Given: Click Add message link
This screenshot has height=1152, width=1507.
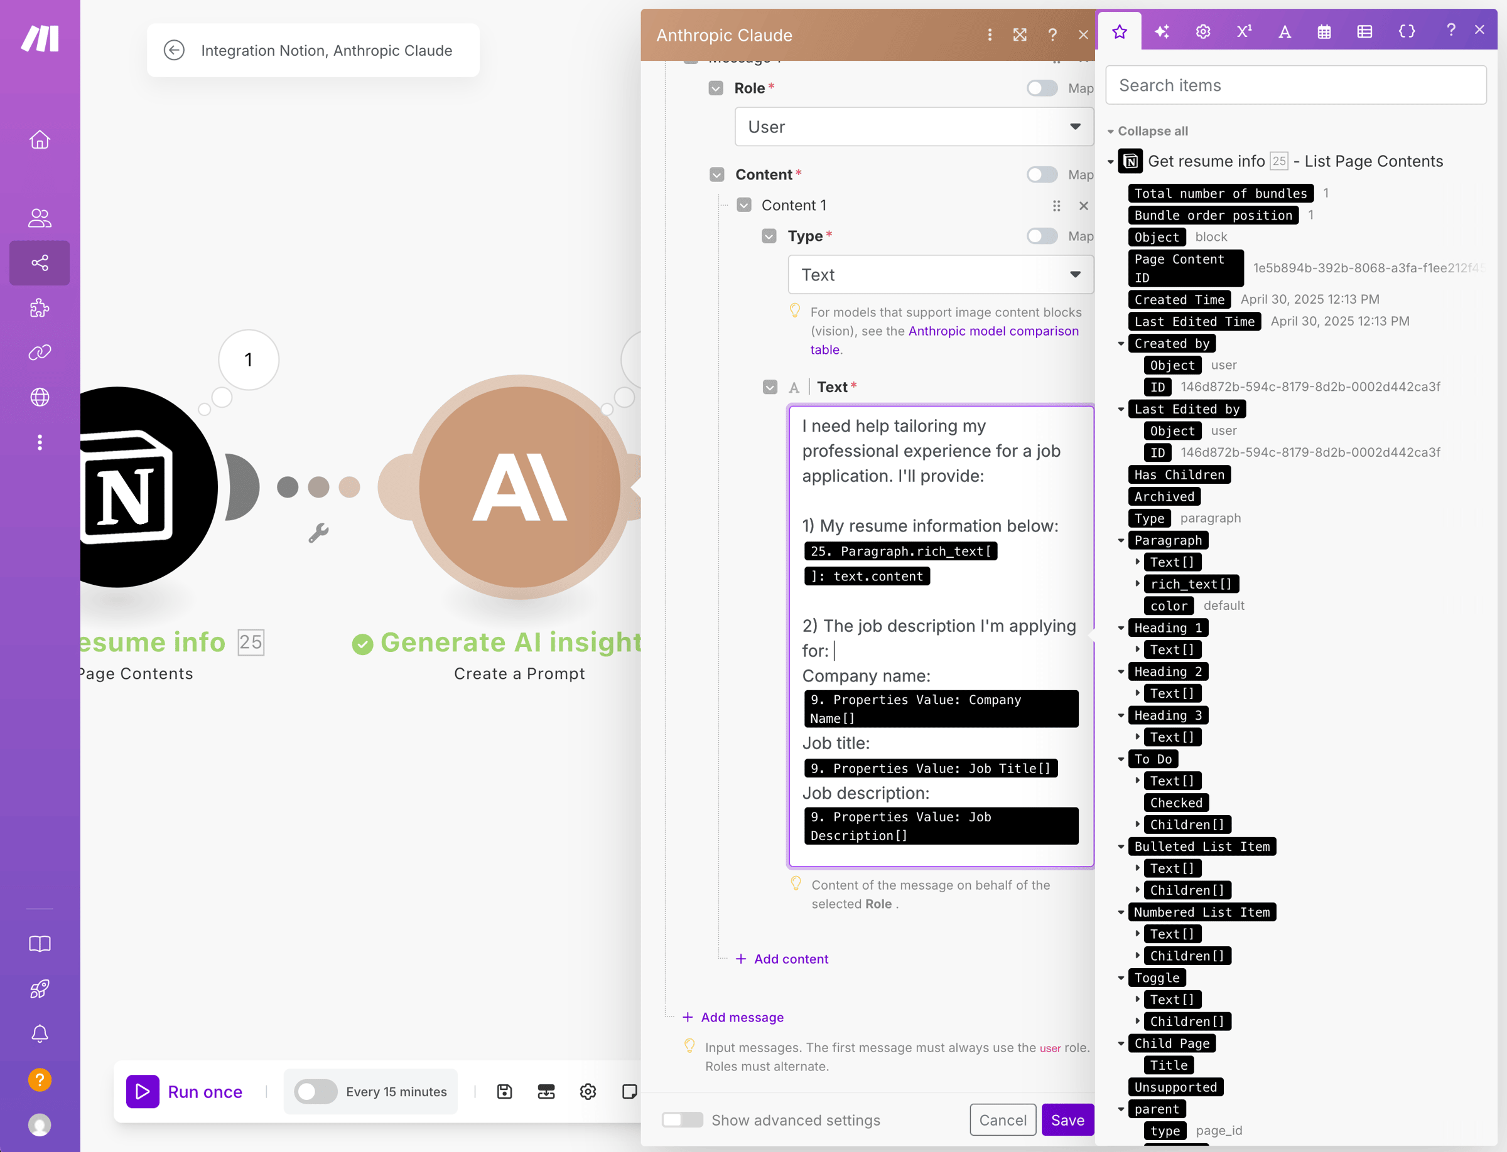Looking at the screenshot, I should pyautogui.click(x=733, y=1017).
